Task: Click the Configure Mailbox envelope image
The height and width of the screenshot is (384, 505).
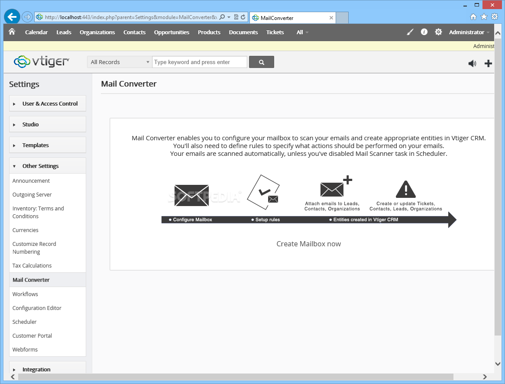Action: (x=191, y=195)
